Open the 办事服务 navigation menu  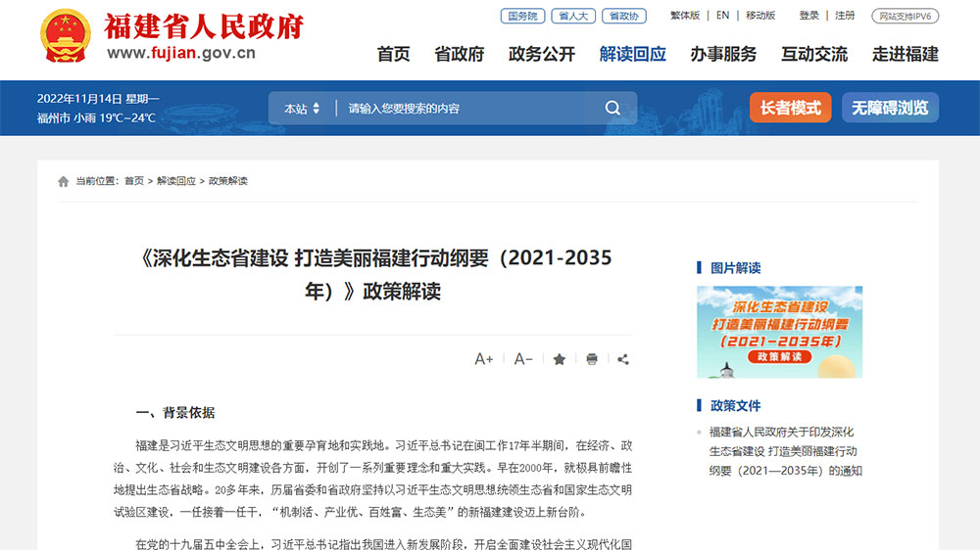pos(723,54)
